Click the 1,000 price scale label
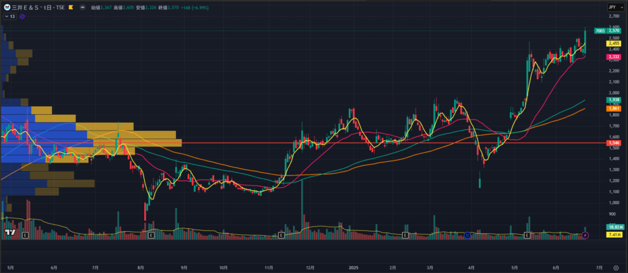Image resolution: width=628 pixels, height=273 pixels. 614,203
